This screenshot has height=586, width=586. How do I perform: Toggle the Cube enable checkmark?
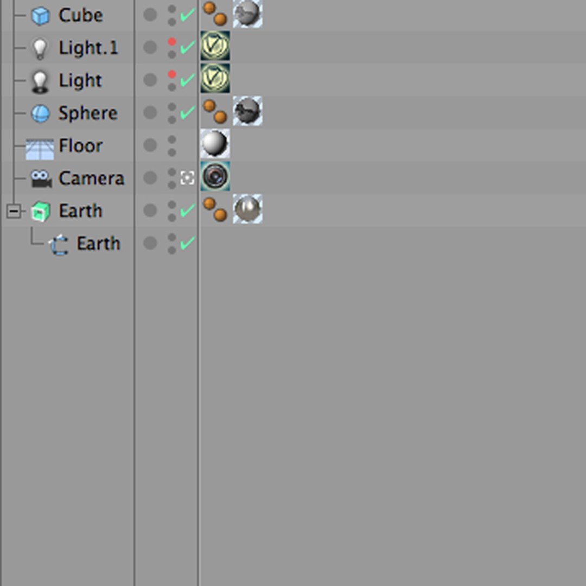(x=187, y=15)
